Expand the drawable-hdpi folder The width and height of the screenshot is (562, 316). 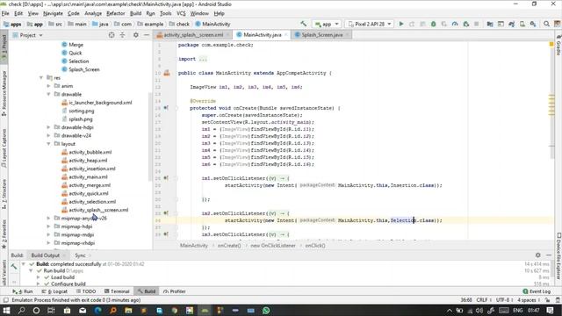coord(49,127)
